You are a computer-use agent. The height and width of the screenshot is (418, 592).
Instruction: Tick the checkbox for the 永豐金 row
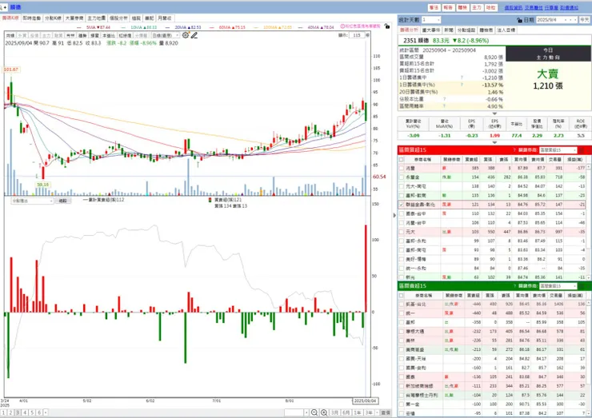pos(402,177)
